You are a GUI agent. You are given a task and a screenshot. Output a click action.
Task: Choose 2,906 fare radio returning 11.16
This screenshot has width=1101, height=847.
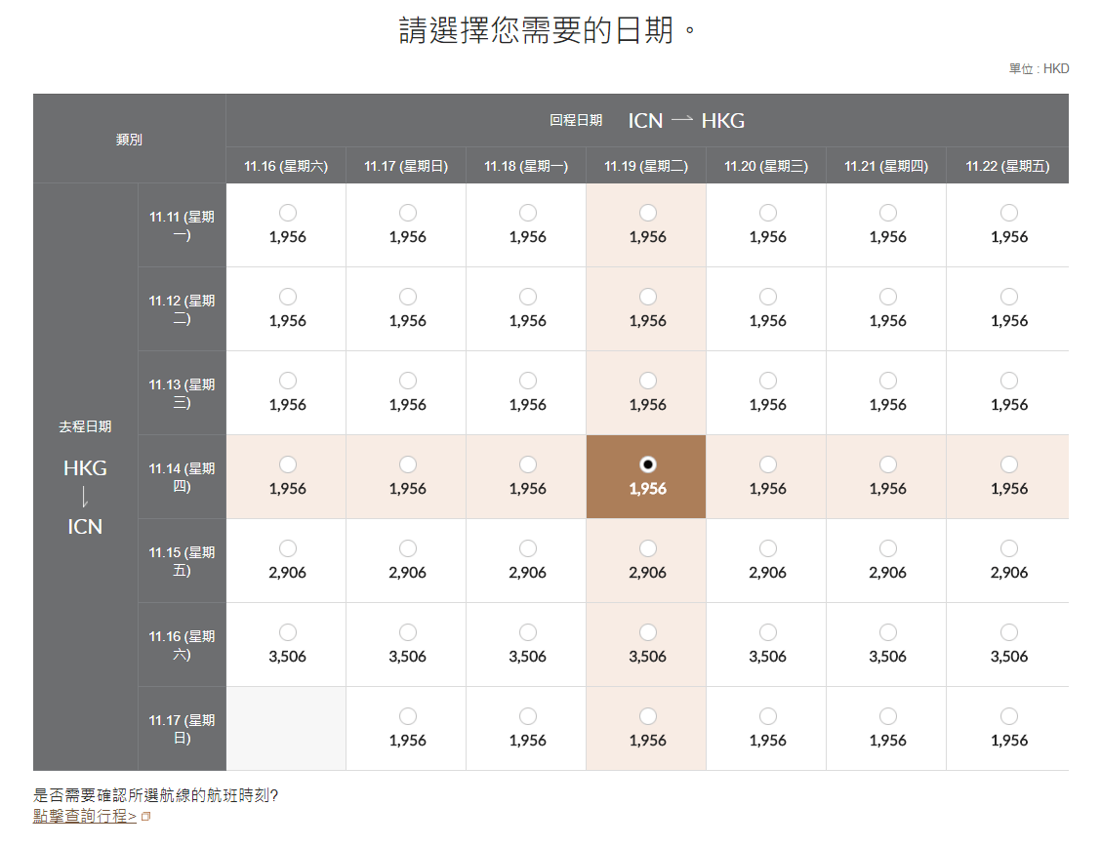tap(288, 548)
